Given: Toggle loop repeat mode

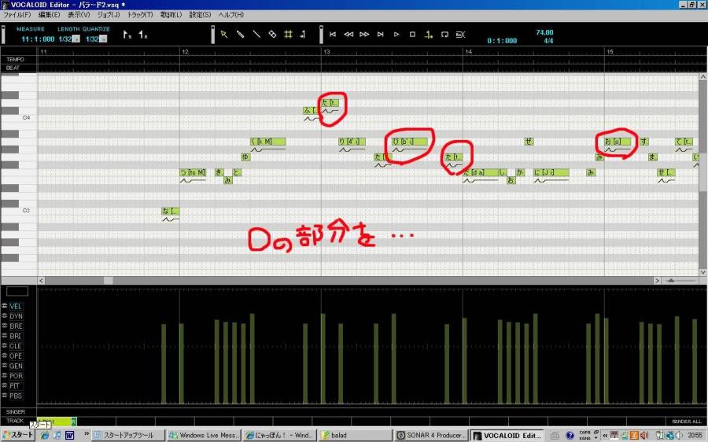Looking at the screenshot, I should click(444, 35).
